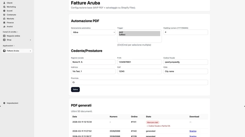Image resolution: width=245 pixels, height=137 pixels.
Task: Open the Generazione automatica dropdown
Action: click(x=93, y=32)
